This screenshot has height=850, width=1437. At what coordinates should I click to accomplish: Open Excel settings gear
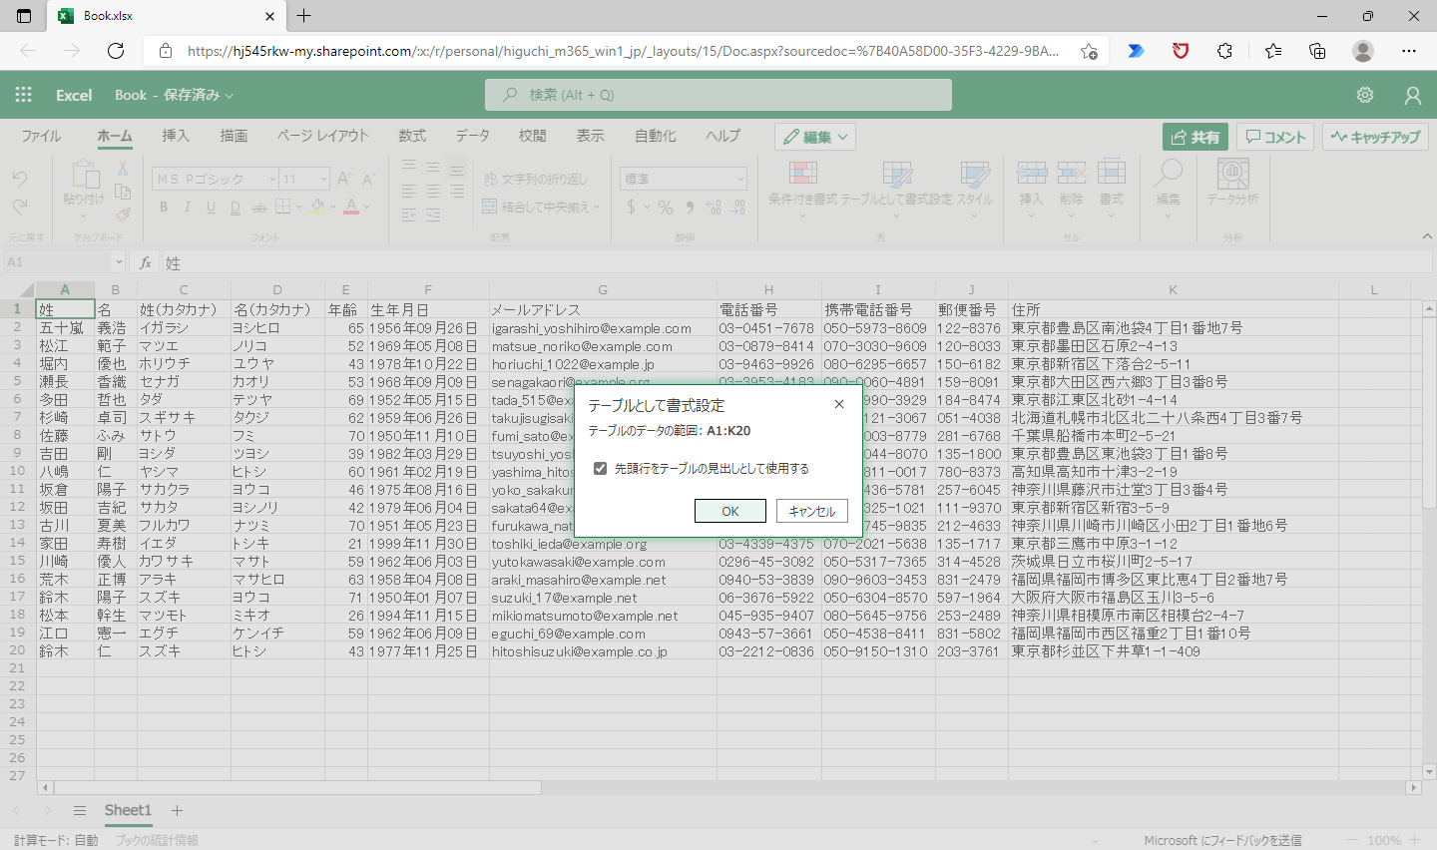coord(1365,95)
